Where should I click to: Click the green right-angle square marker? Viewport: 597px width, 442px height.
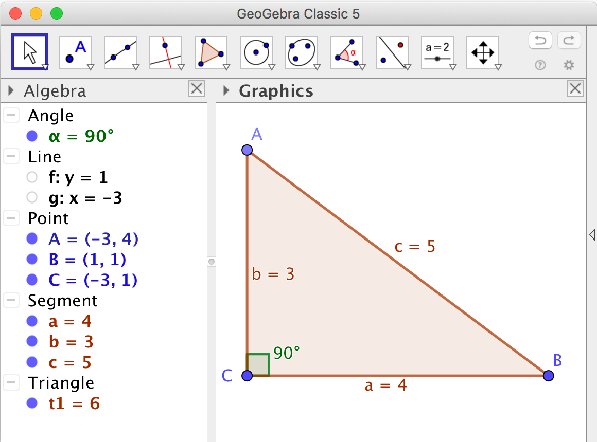[258, 364]
